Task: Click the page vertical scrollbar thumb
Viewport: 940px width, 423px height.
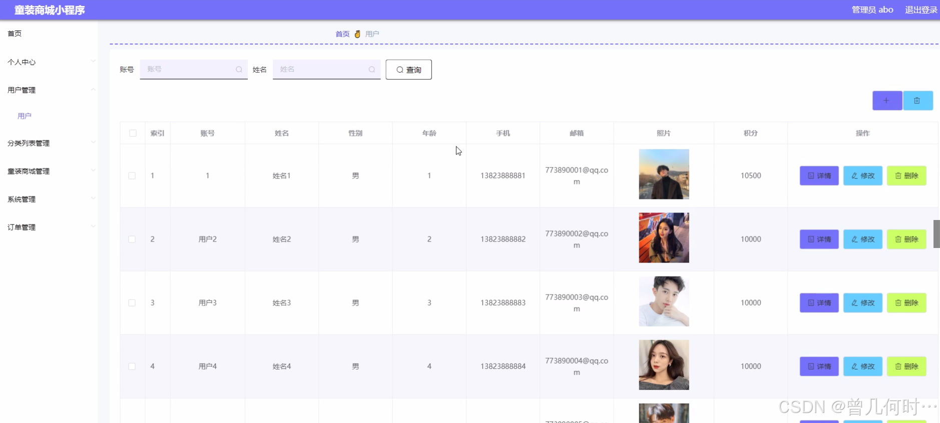Action: pyautogui.click(x=936, y=233)
